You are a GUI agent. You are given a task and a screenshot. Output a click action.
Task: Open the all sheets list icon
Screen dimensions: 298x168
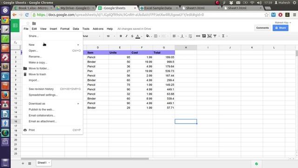coord(30,163)
